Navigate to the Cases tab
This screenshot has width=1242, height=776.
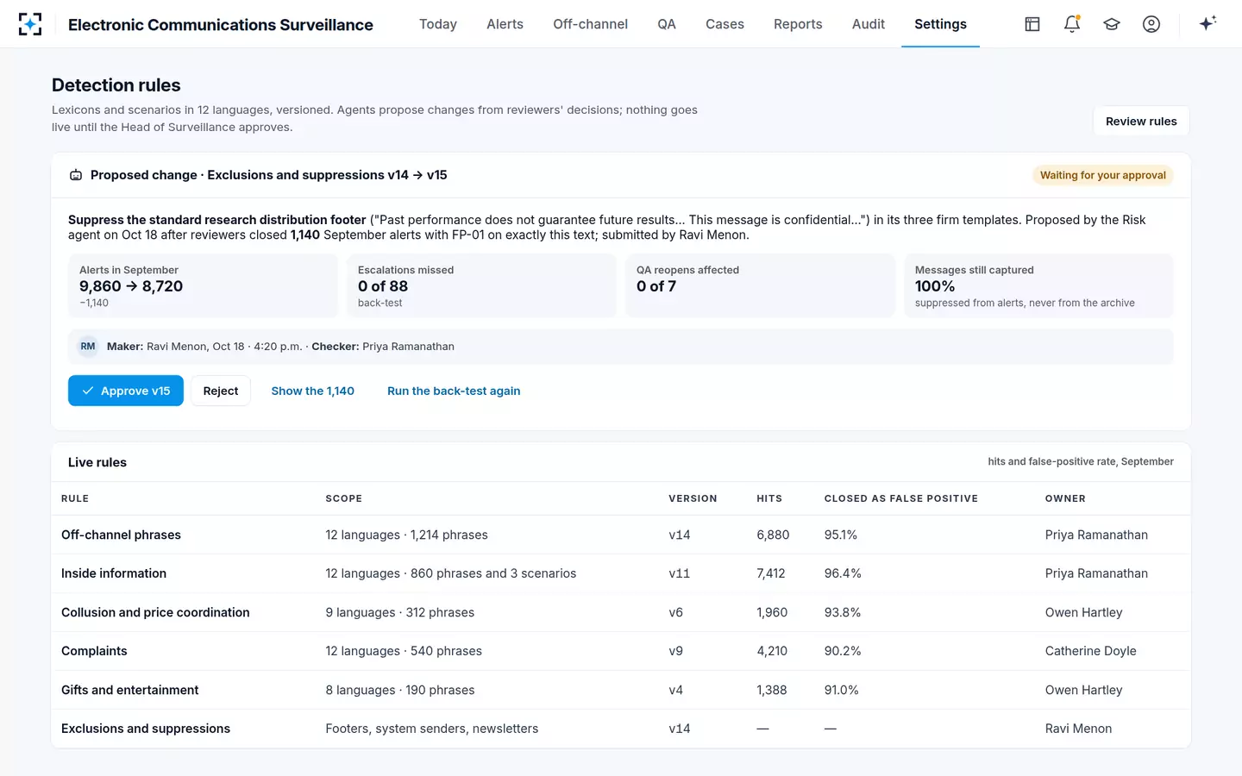coord(724,24)
